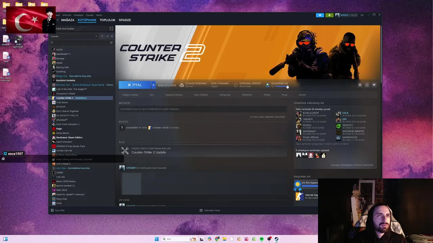Image resolution: width=433 pixels, height=243 pixels.
Task: Open the game info icon
Action: [x=367, y=85]
